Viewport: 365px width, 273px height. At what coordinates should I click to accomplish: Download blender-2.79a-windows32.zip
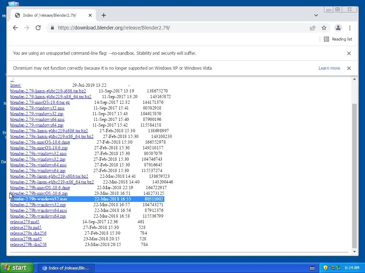[x=38, y=159]
